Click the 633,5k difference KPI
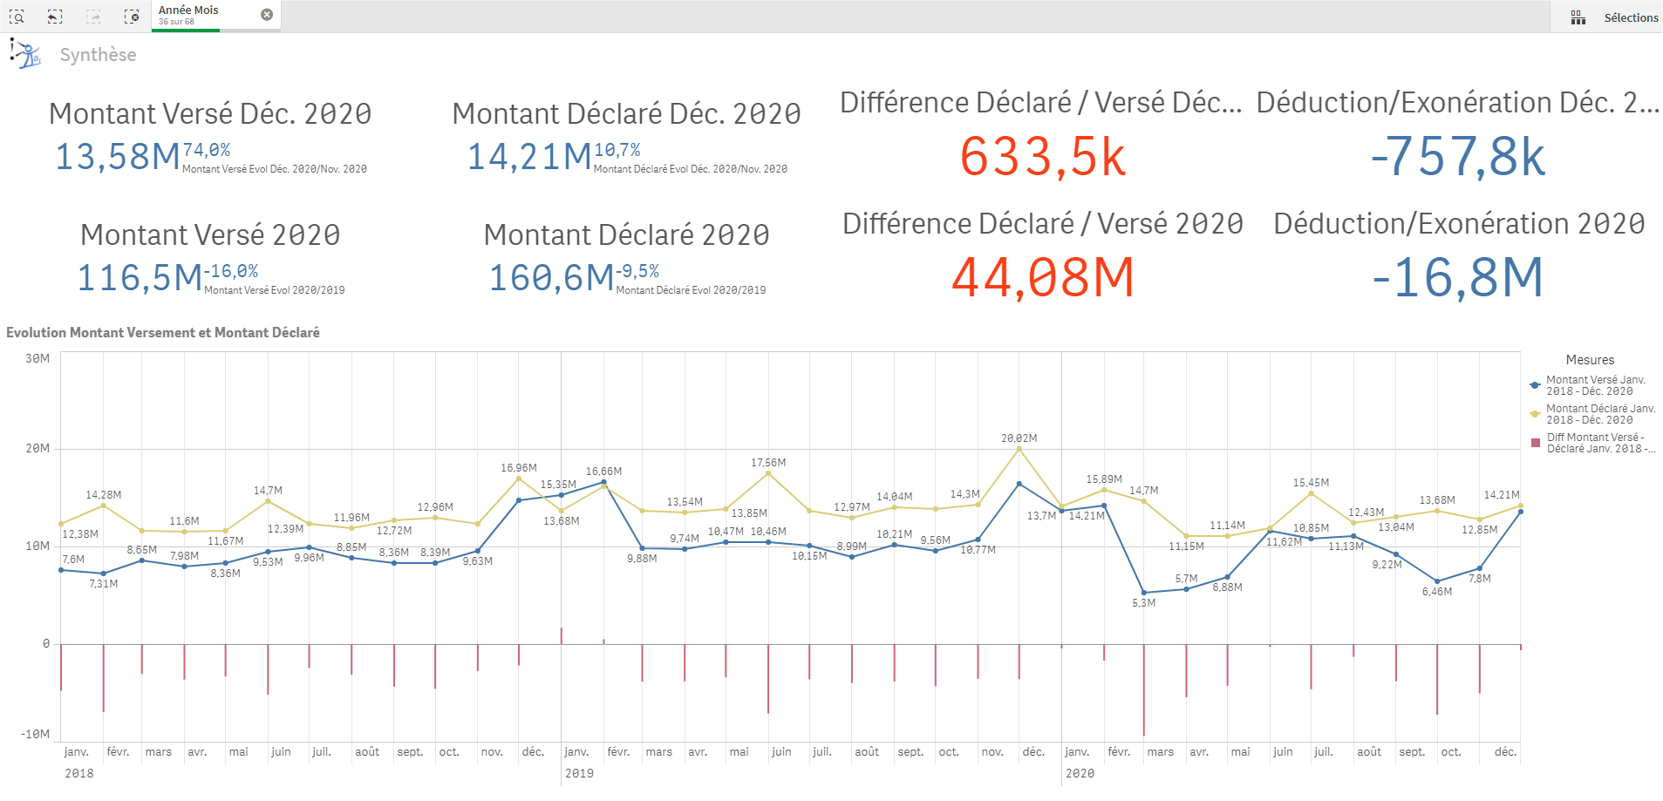1663x801 pixels. pos(1042,158)
